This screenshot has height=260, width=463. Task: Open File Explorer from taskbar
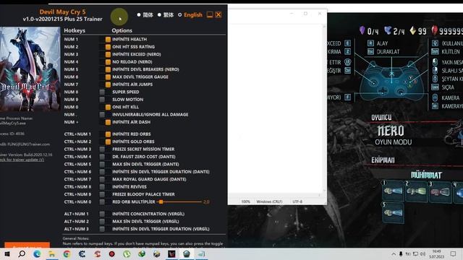pyautogui.click(x=52, y=253)
